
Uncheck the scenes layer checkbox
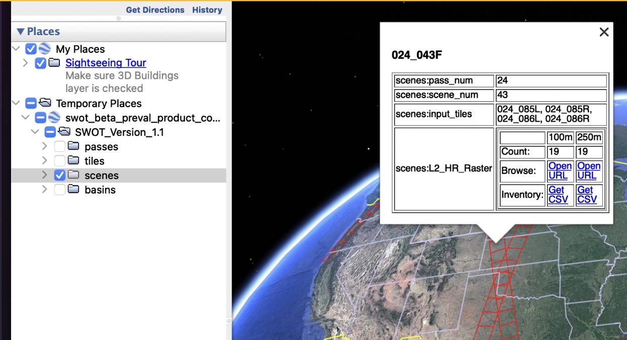click(59, 176)
